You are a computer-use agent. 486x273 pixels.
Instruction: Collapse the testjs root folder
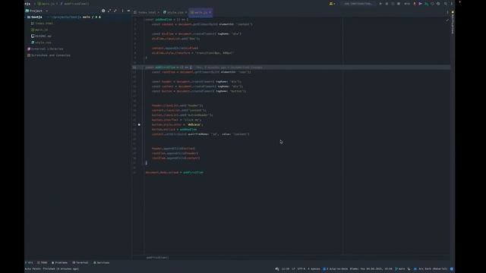26,17
